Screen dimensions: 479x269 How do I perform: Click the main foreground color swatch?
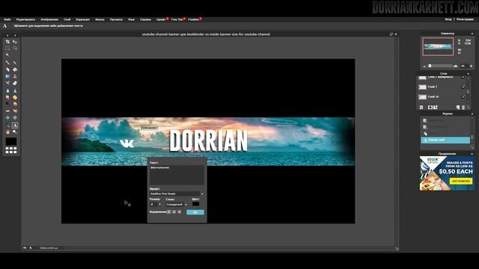click(11, 141)
